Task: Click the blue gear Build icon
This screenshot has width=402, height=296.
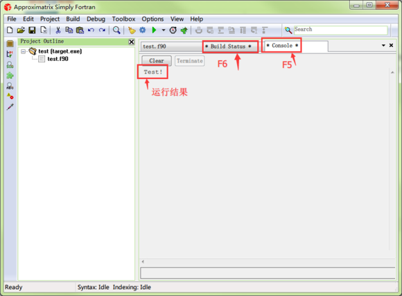Action: point(143,31)
